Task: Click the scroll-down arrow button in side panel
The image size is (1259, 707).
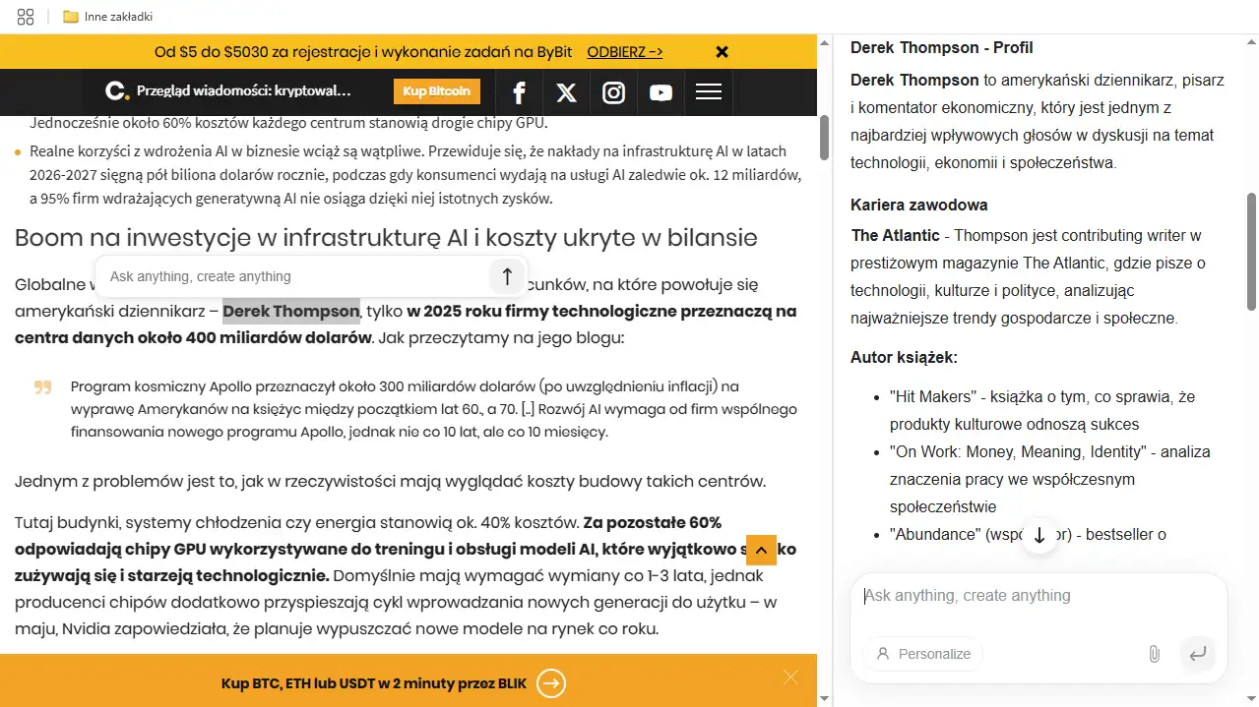Action: pos(1039,536)
